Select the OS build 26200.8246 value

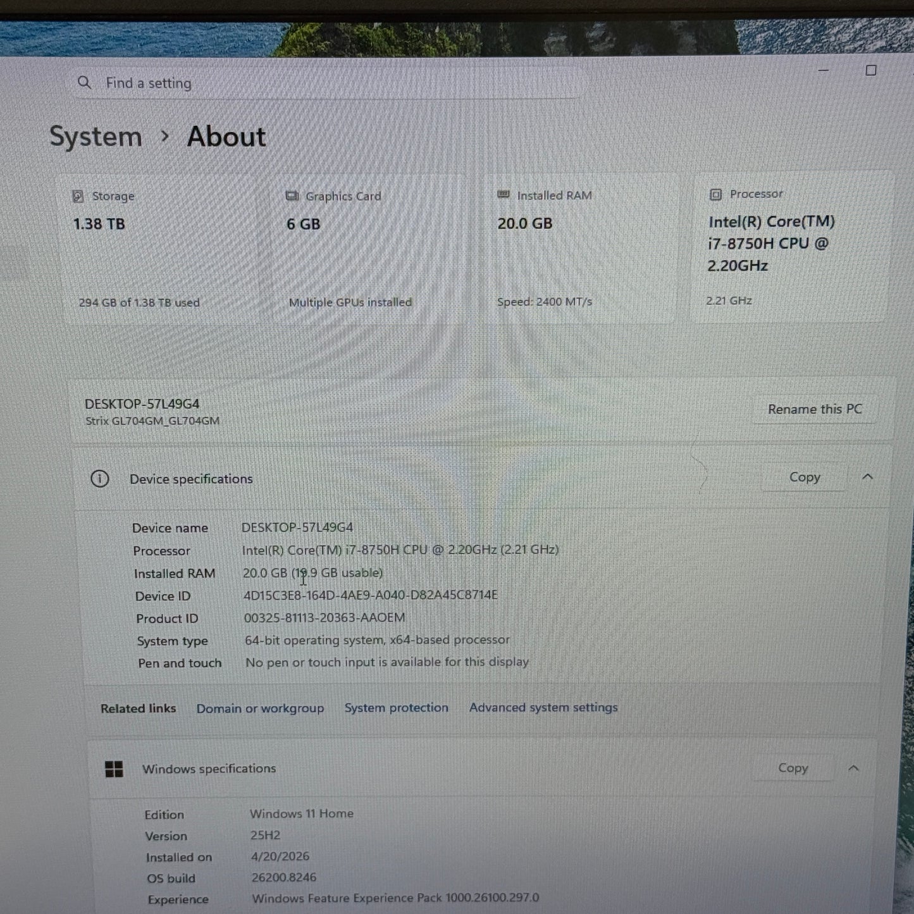[x=283, y=877]
